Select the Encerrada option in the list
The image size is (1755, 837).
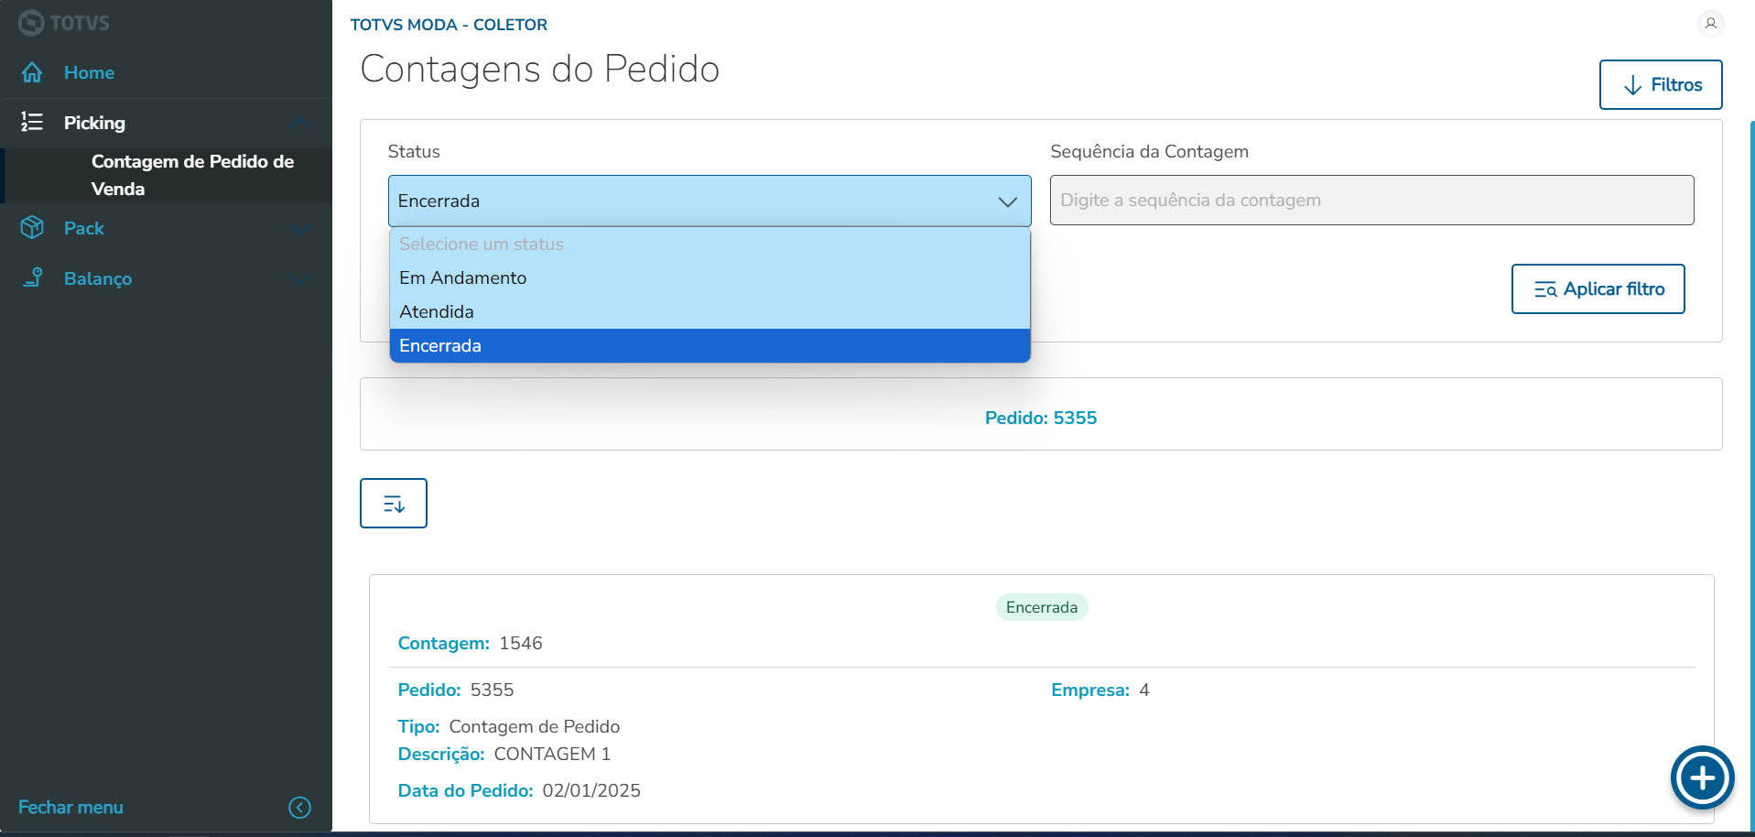440,345
